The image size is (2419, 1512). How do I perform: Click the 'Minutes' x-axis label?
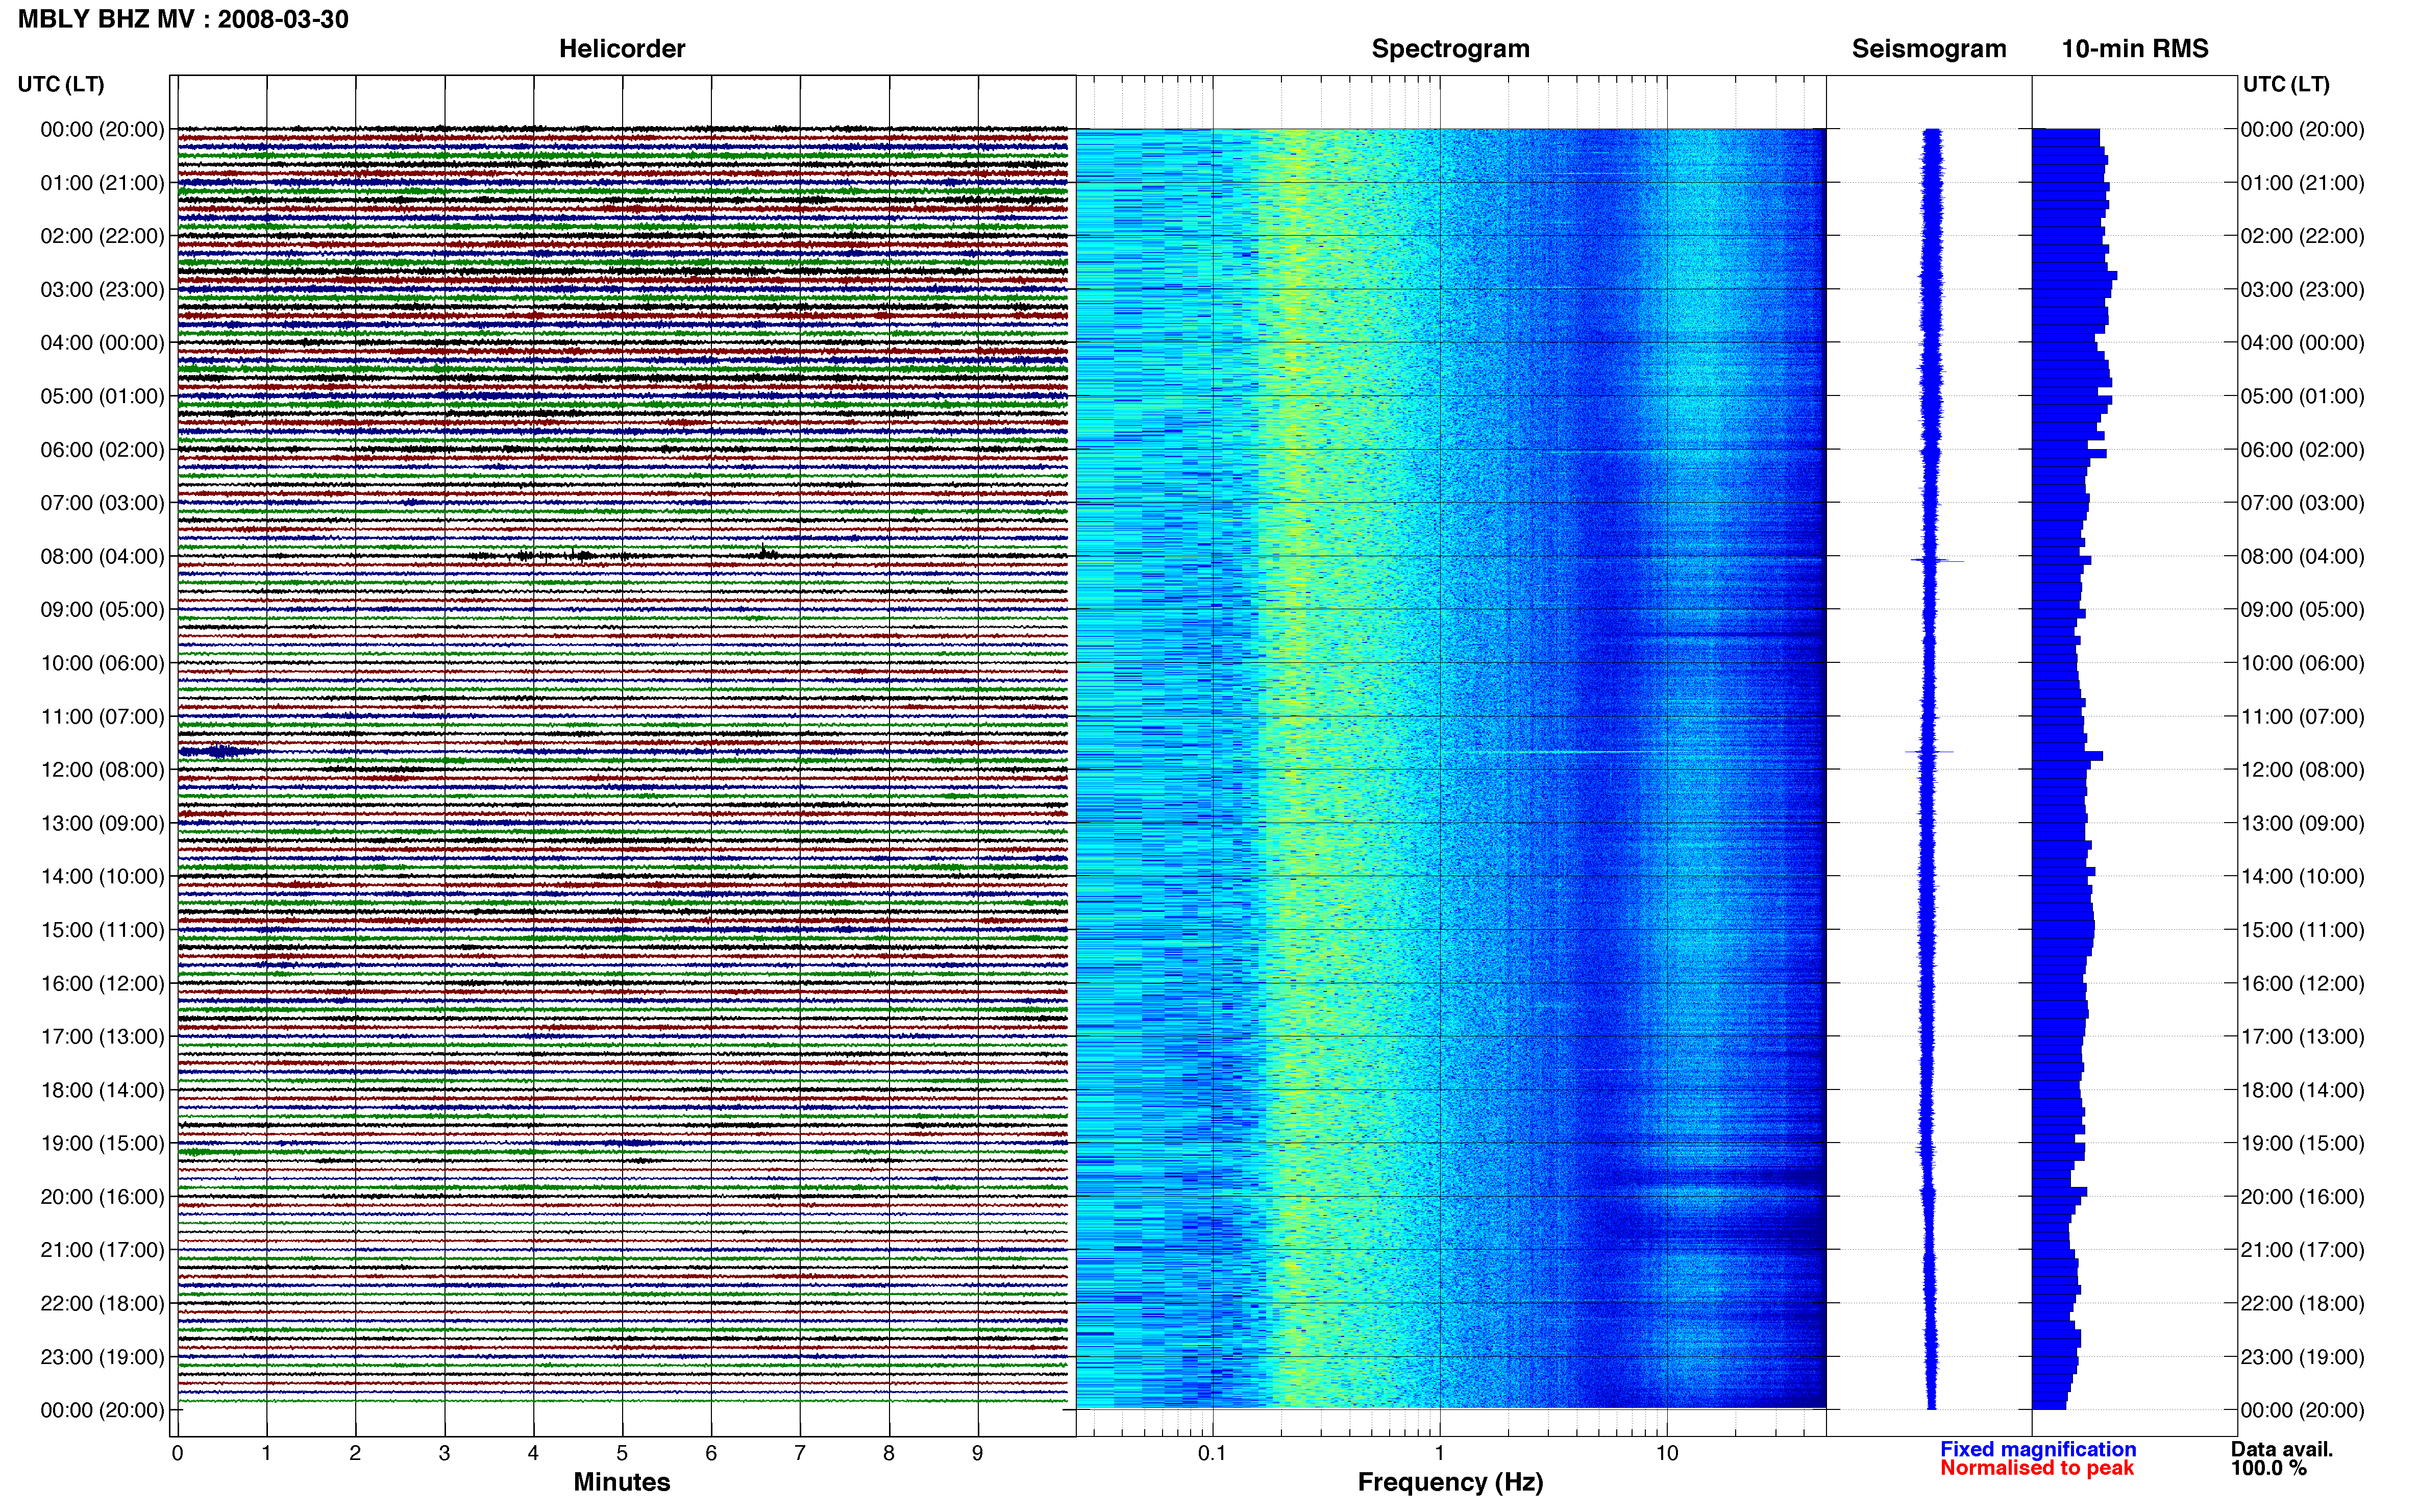622,1482
